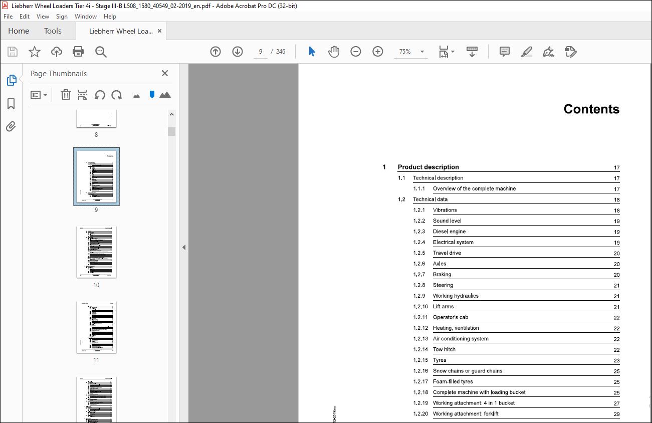Close the Page Thumbnails panel
652x423 pixels.
165,73
